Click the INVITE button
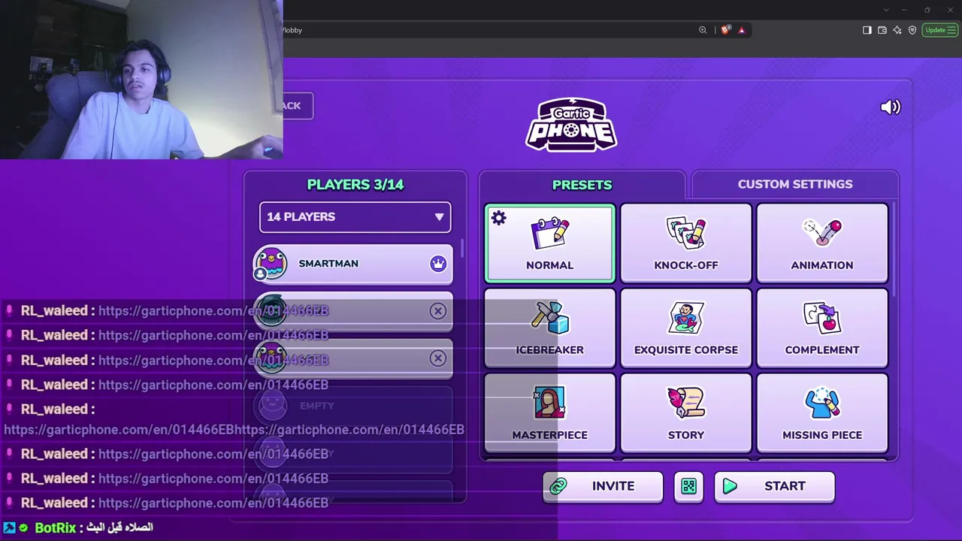Image resolution: width=962 pixels, height=541 pixels. click(603, 486)
